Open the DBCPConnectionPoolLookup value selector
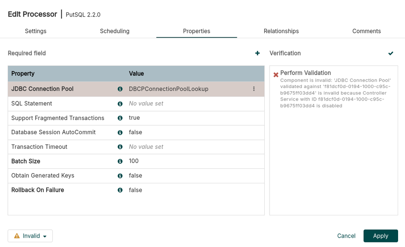 tap(182, 89)
